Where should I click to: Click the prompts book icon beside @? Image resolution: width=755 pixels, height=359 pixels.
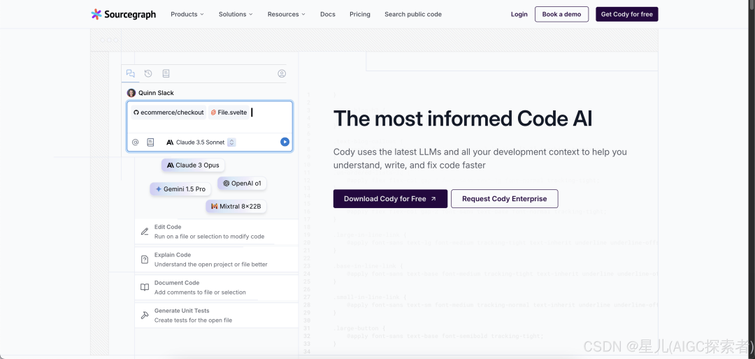tap(150, 142)
